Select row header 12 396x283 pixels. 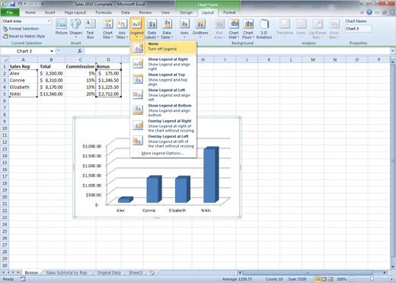click(x=5, y=142)
